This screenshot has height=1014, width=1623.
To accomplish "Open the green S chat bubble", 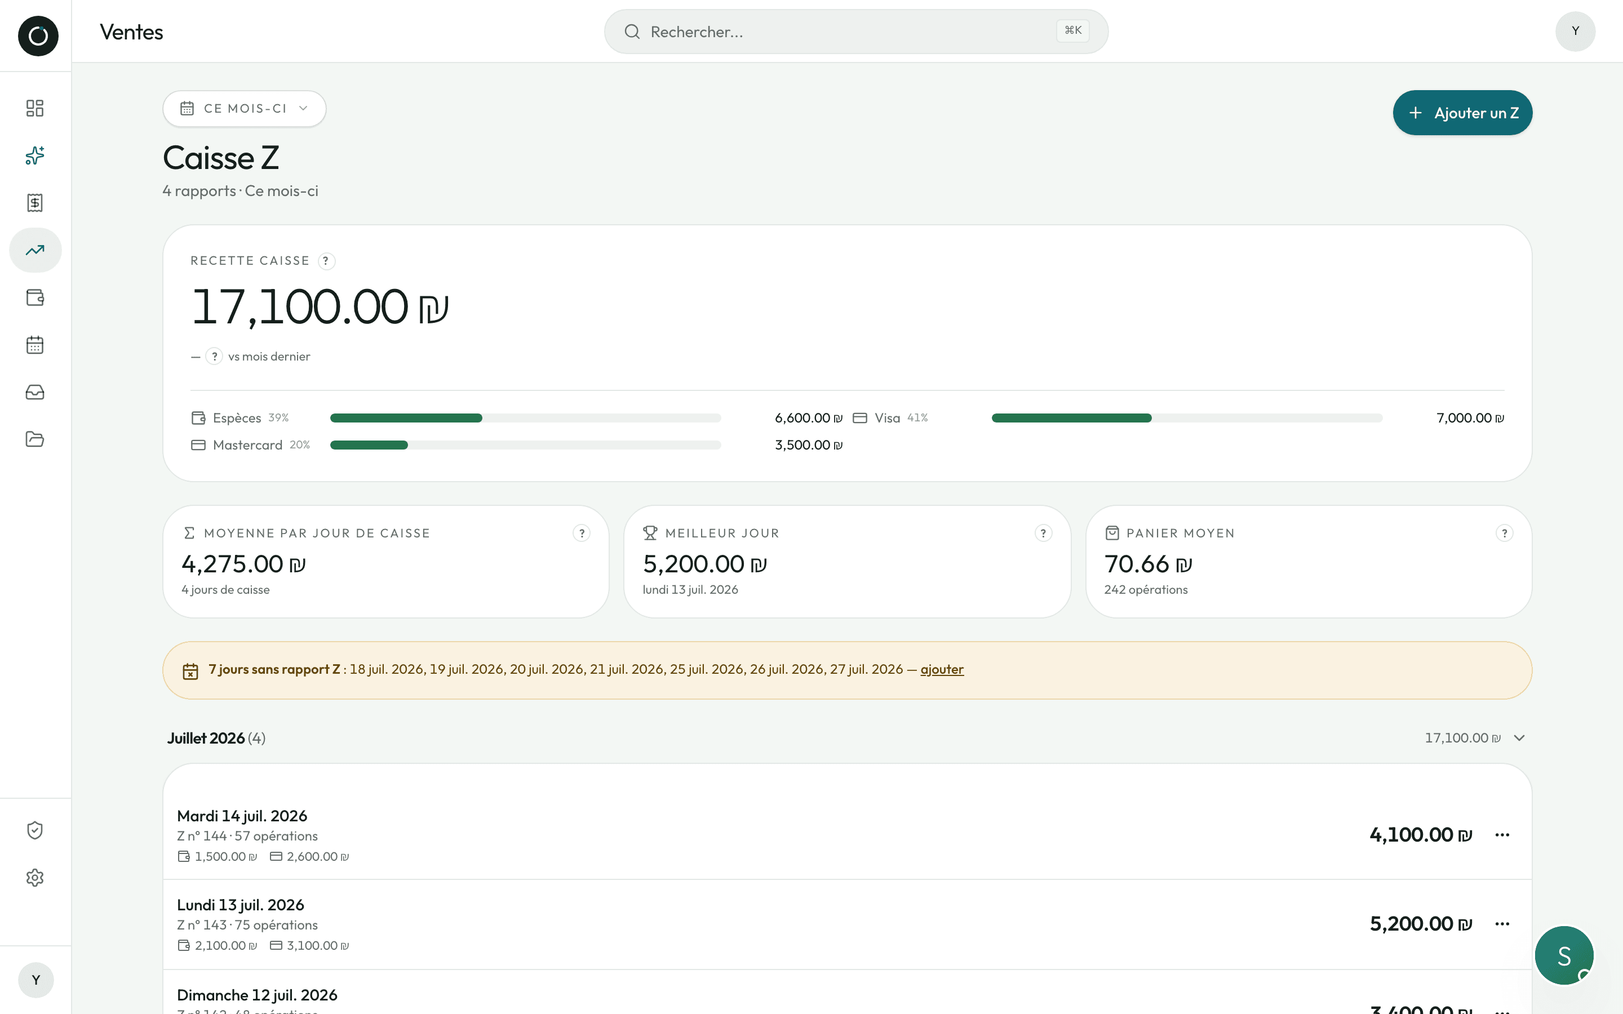I will 1564,955.
